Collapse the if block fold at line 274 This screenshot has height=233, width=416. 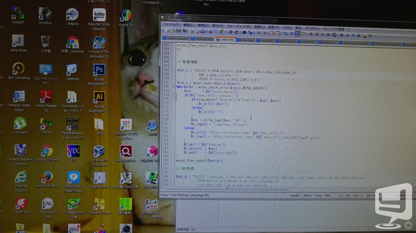(x=175, y=95)
